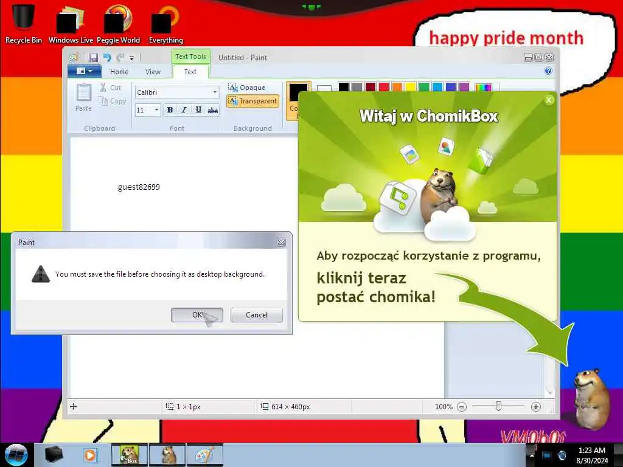Viewport: 623px width, 467px height.
Task: Open the blue Paint application menu button
Action: pos(84,71)
